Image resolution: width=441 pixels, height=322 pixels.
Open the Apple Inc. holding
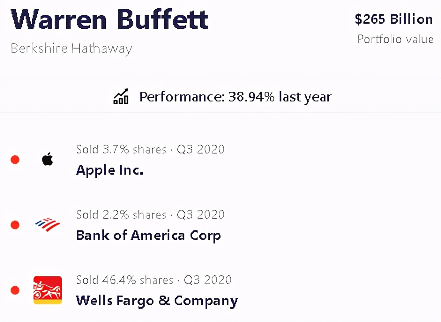[110, 170]
